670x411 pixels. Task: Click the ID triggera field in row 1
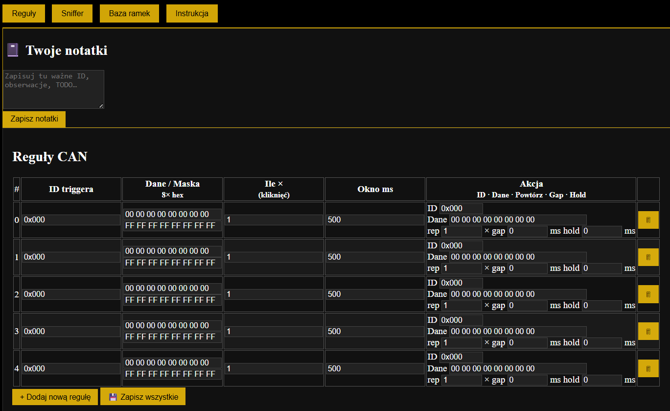click(x=71, y=257)
